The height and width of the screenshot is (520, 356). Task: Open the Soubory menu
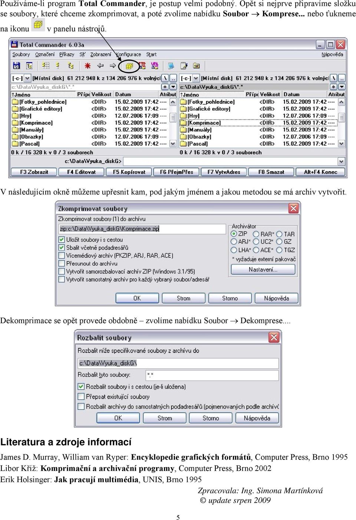pos(21,55)
